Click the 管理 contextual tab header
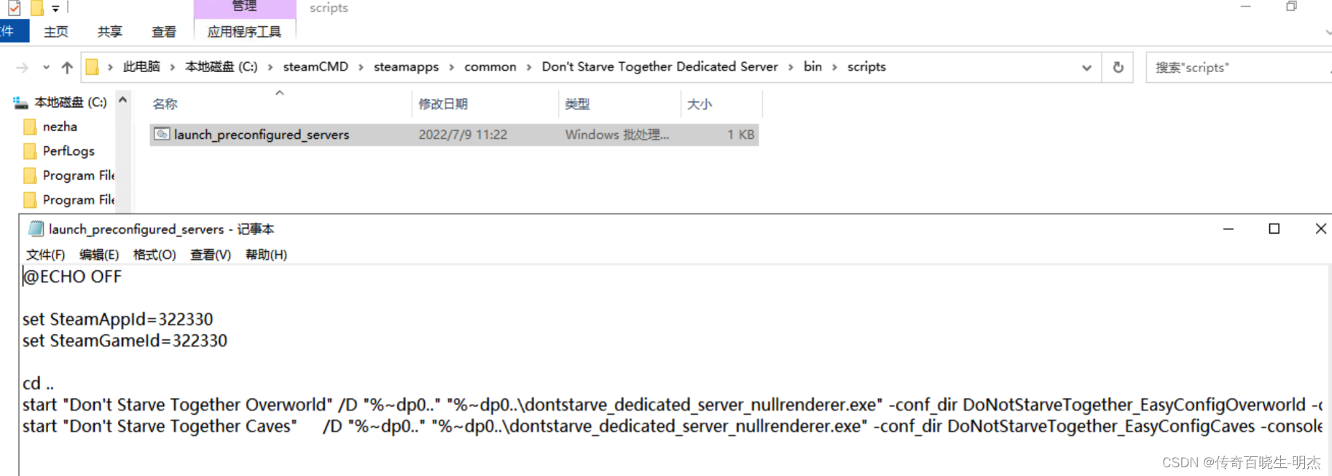 coord(244,7)
